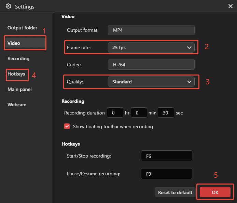Click the recording duration hours field
The image size is (237, 203).
pyautogui.click(x=115, y=112)
